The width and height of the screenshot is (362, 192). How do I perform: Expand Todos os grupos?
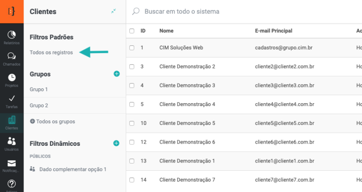(52, 121)
